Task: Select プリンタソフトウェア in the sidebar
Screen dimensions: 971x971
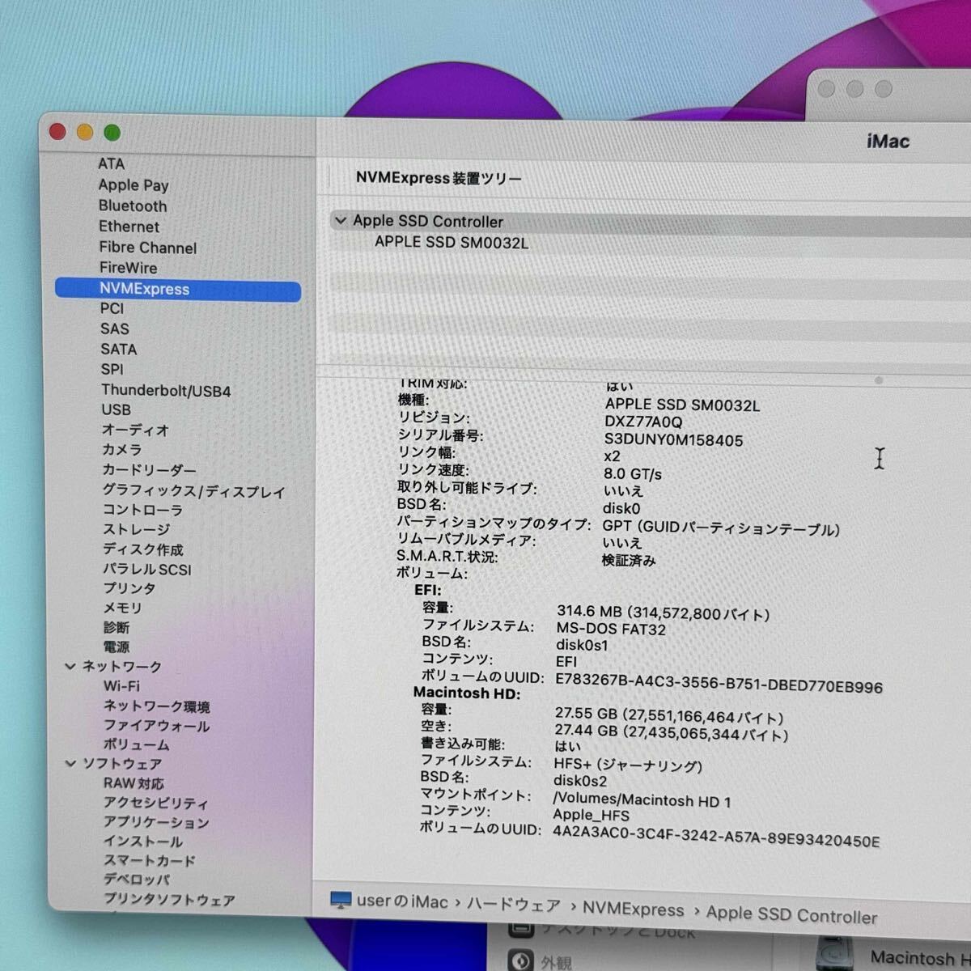Action: click(170, 900)
